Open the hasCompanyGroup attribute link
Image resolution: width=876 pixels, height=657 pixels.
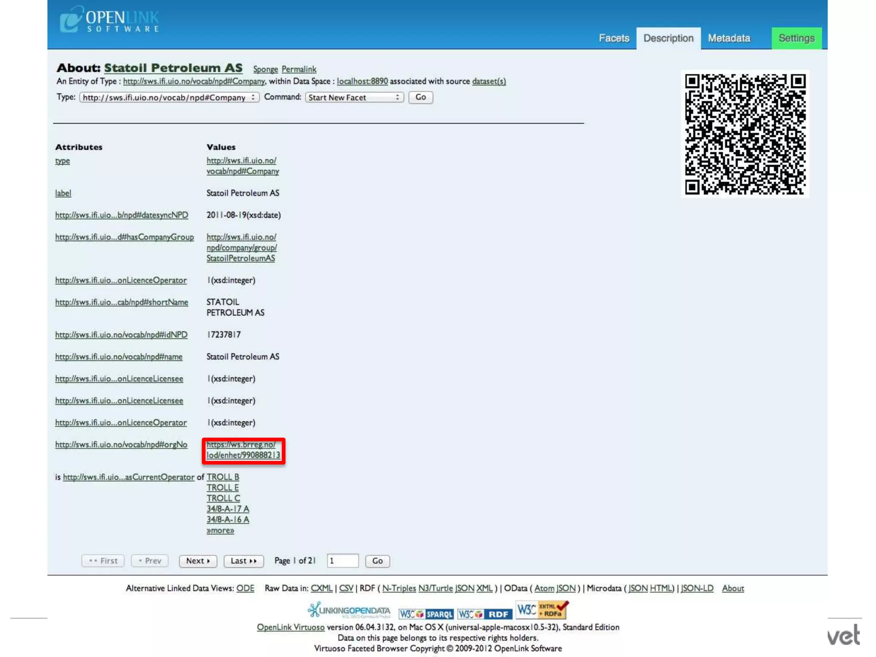click(x=124, y=237)
